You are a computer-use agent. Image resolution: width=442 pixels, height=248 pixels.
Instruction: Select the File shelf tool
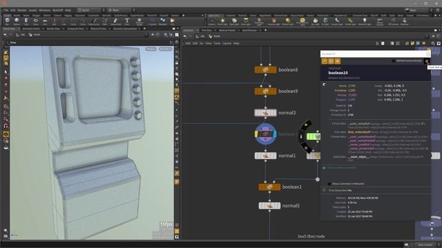(172, 21)
